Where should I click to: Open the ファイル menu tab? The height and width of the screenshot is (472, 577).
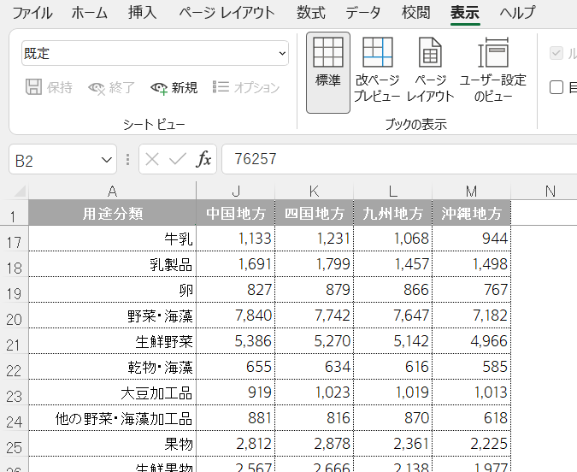pyautogui.click(x=32, y=13)
